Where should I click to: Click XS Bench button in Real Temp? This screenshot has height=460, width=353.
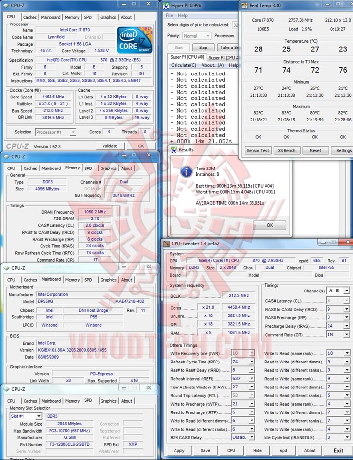tap(287, 151)
